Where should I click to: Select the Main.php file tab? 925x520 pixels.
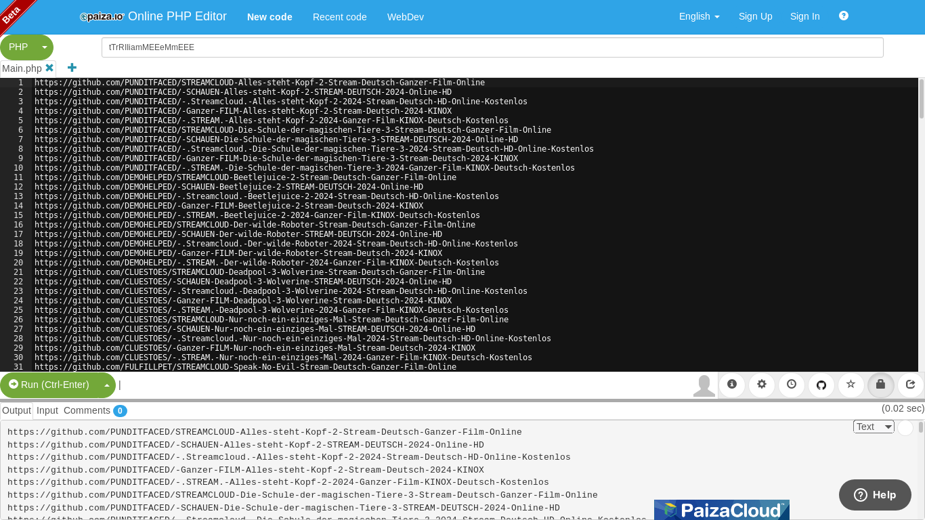click(22, 68)
